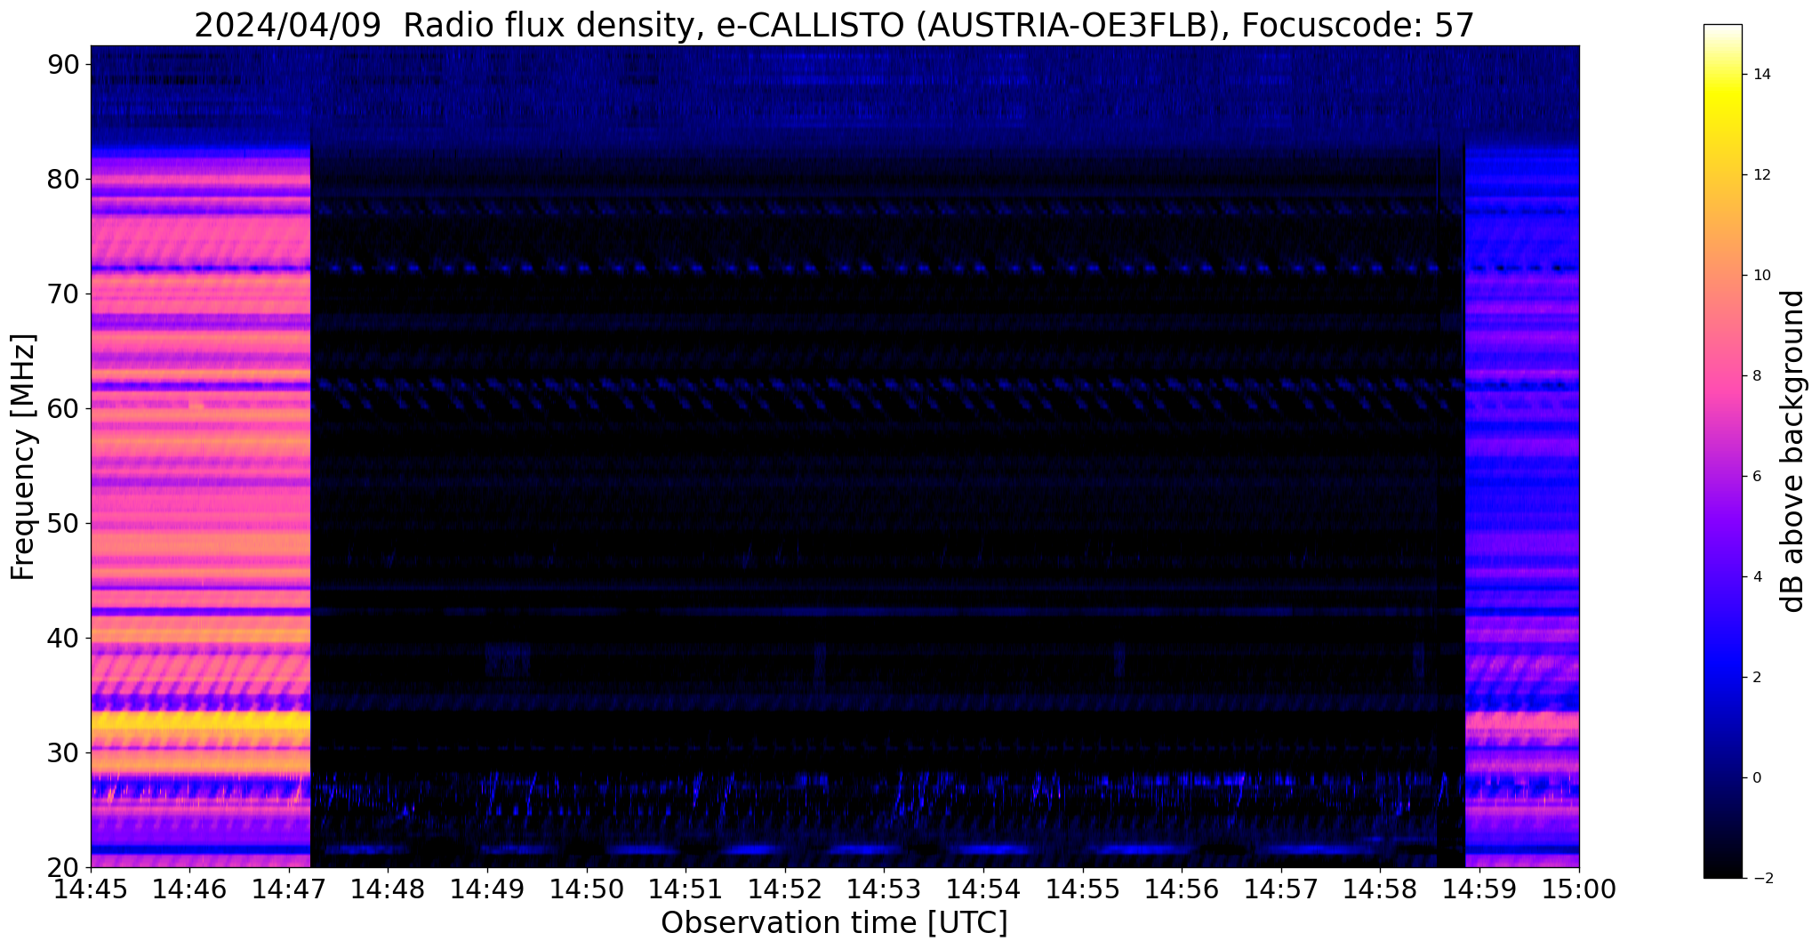1820x949 pixels.
Task: Click the colorbar tick label 2
Action: [1756, 678]
